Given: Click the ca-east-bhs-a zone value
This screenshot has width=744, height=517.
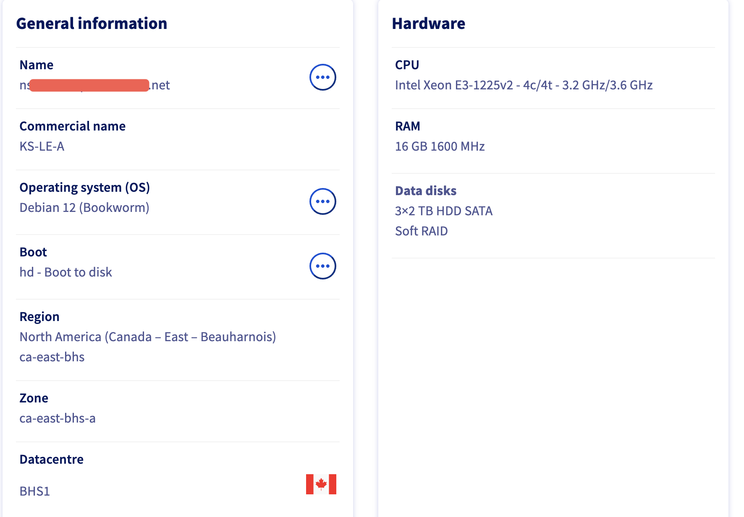Looking at the screenshot, I should pyautogui.click(x=58, y=418).
